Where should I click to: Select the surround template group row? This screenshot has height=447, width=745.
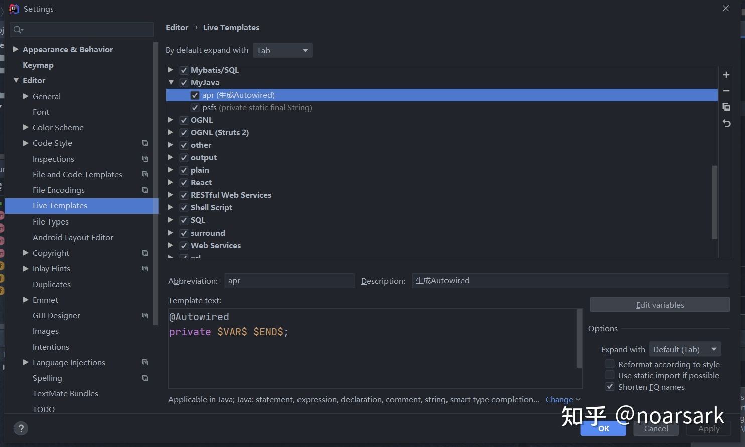pyautogui.click(x=442, y=233)
